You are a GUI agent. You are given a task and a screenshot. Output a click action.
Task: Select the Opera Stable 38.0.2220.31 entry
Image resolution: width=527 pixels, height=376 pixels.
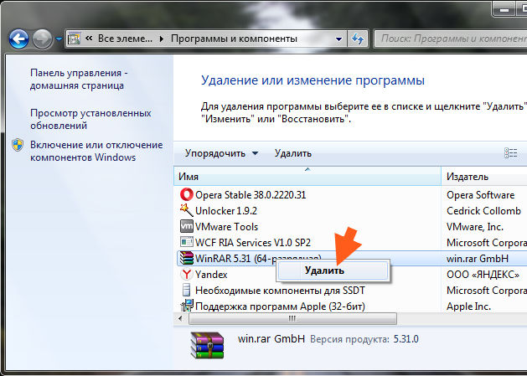251,195
